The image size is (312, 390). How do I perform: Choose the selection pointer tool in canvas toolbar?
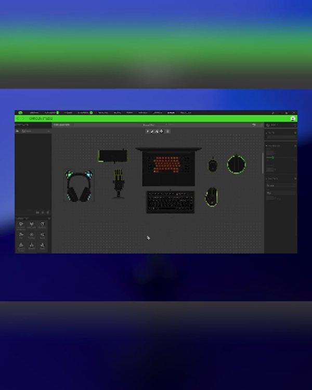[148, 132]
